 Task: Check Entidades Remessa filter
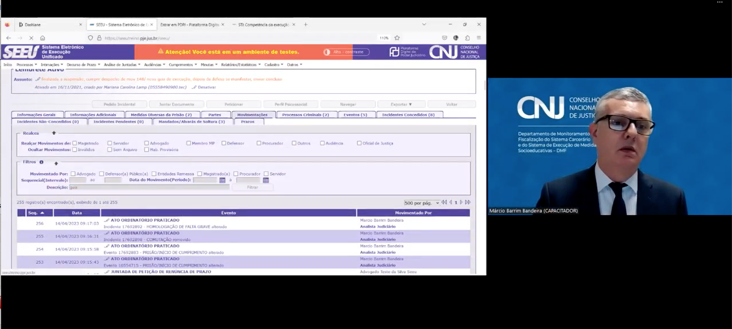[x=154, y=174]
